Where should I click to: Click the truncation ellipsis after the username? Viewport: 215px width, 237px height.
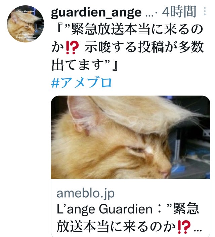[149, 15]
